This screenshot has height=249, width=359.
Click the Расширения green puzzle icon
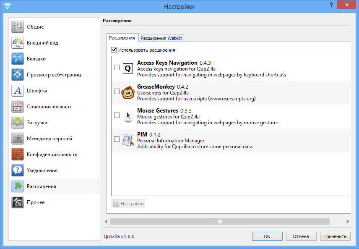pyautogui.click(x=17, y=186)
